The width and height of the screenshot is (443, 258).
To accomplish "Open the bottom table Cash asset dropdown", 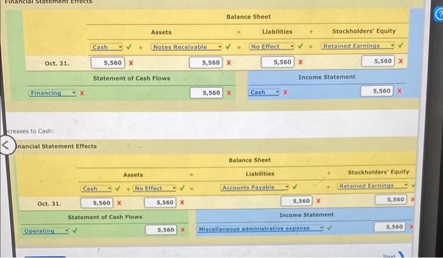I will tap(96, 189).
